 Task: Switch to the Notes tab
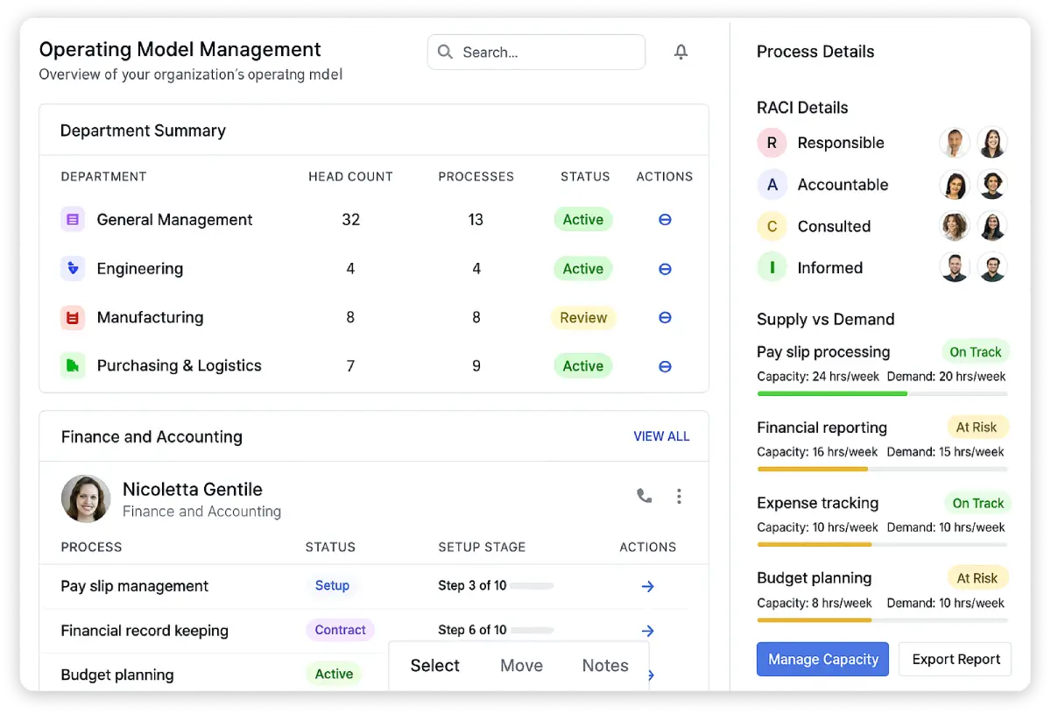pos(605,666)
